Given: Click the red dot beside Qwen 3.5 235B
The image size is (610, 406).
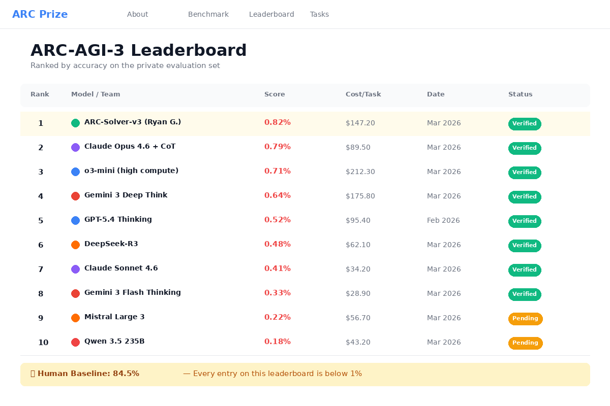Looking at the screenshot, I should point(75,342).
